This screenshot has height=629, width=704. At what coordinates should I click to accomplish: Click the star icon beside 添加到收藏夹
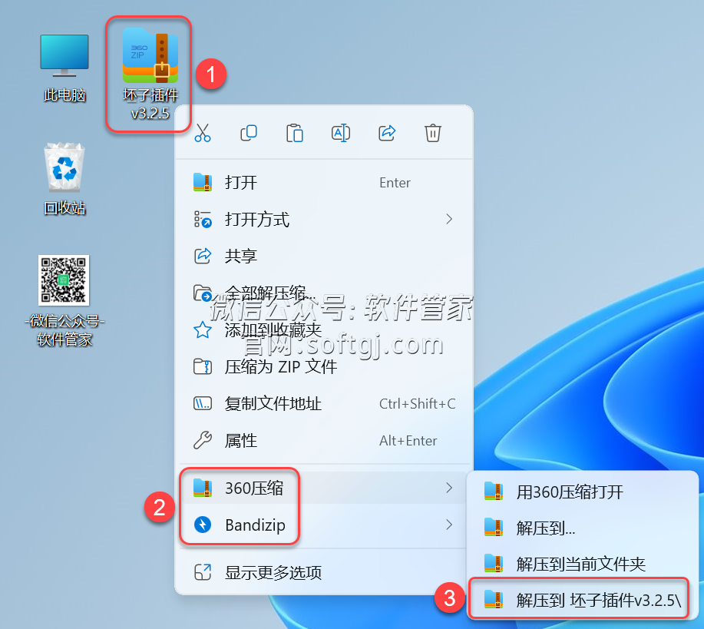203,329
